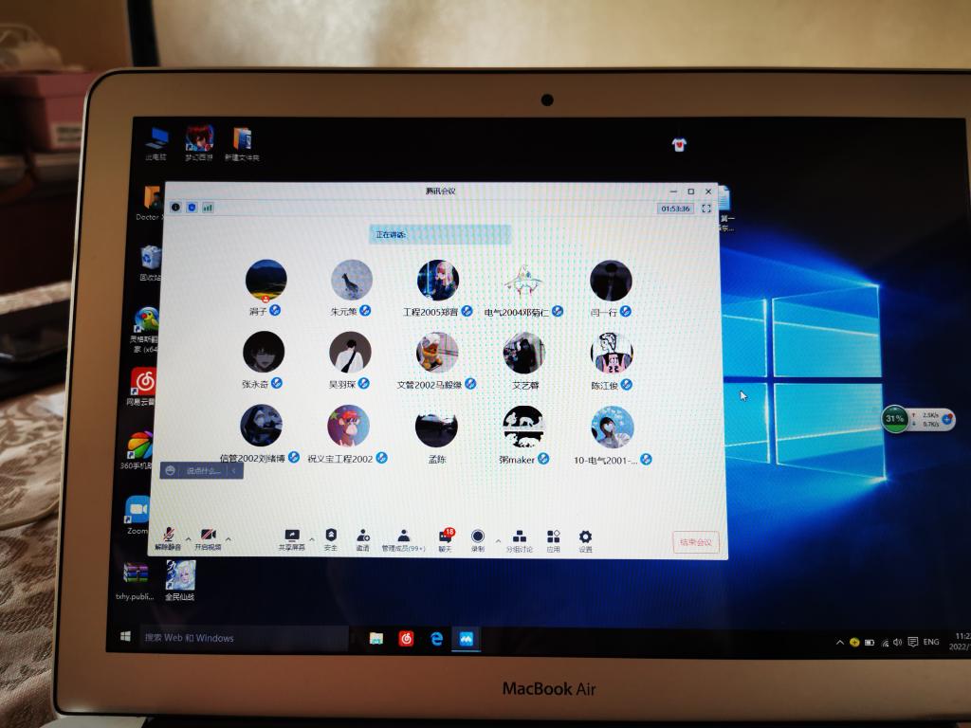Open video options arrow beside 开启视频
The height and width of the screenshot is (728, 971).
tap(229, 539)
